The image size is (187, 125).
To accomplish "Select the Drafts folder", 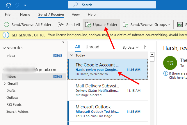I will (x=11, y=91).
